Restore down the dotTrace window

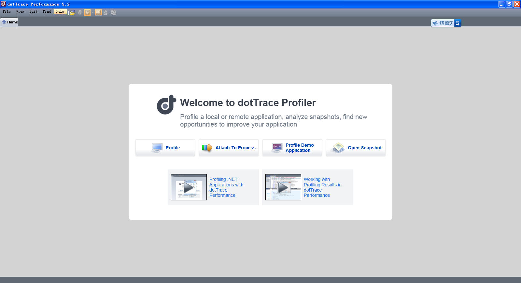click(509, 4)
